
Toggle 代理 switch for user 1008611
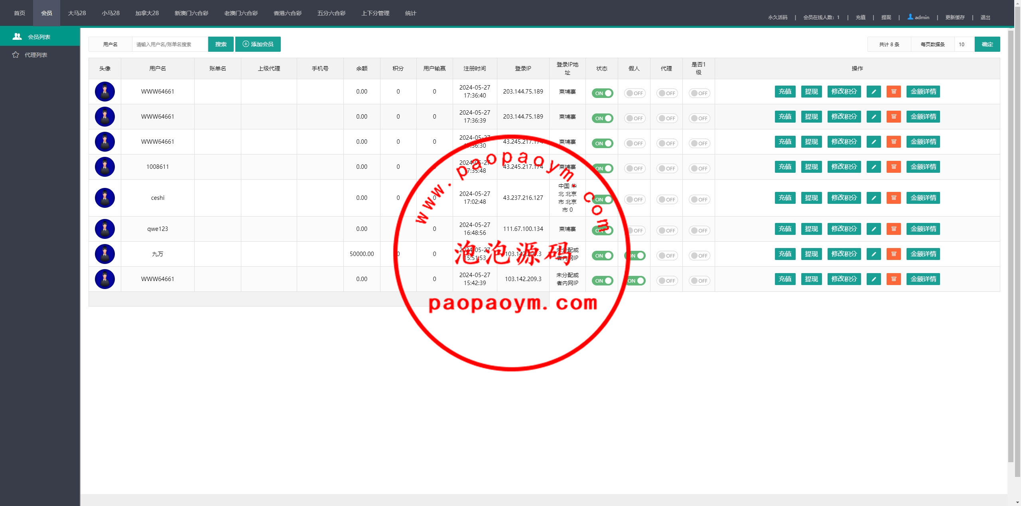tap(667, 168)
